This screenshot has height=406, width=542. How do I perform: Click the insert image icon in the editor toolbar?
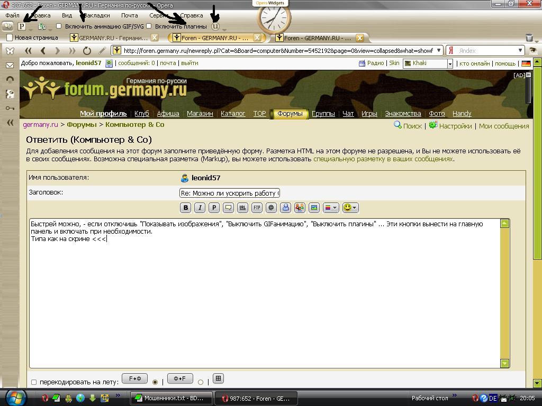[x=314, y=208]
